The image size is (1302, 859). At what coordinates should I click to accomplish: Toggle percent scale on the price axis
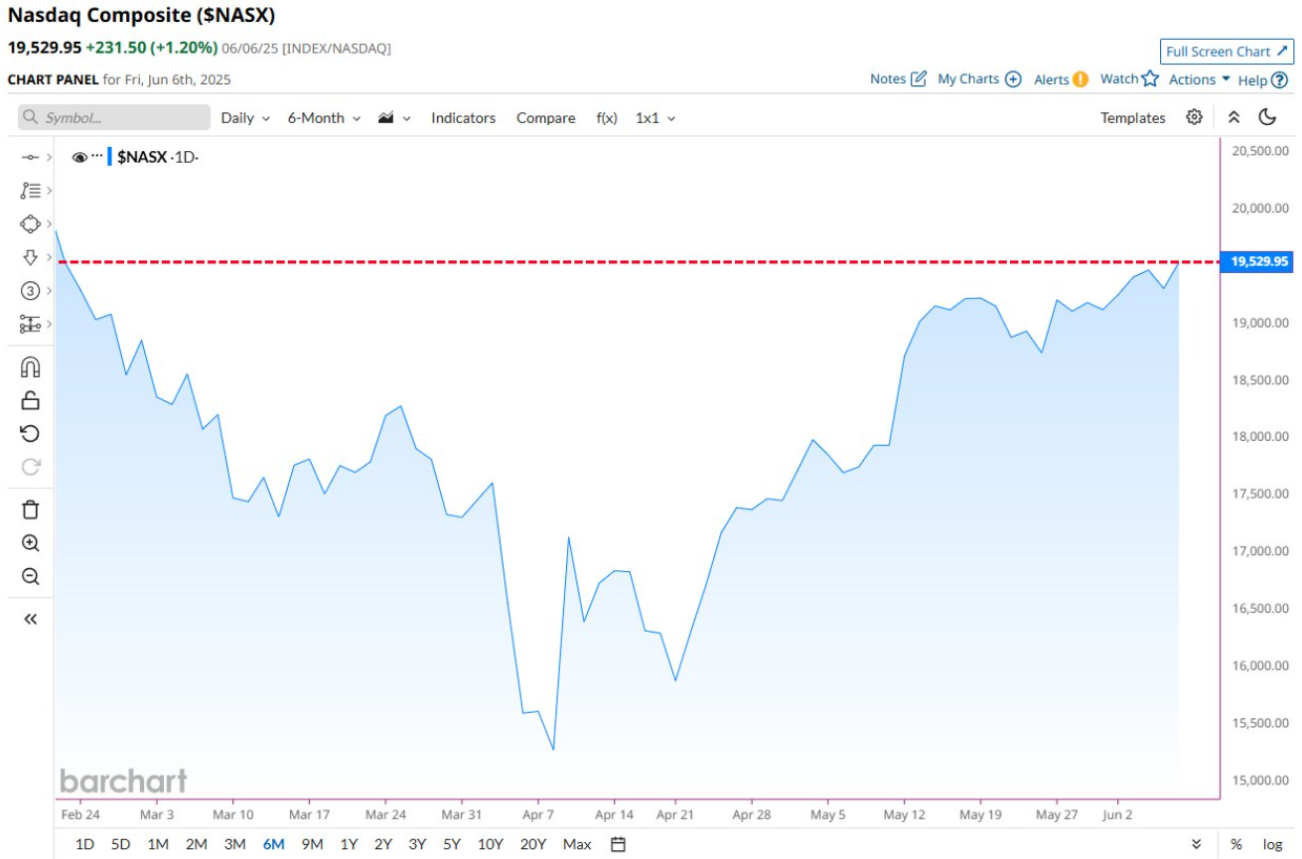click(1235, 844)
